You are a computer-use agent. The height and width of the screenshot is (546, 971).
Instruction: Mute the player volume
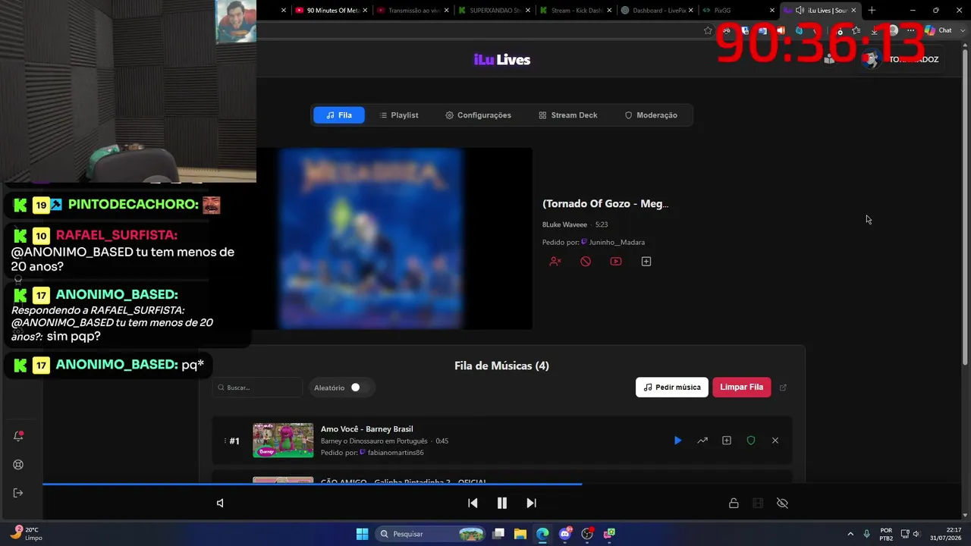coord(220,503)
